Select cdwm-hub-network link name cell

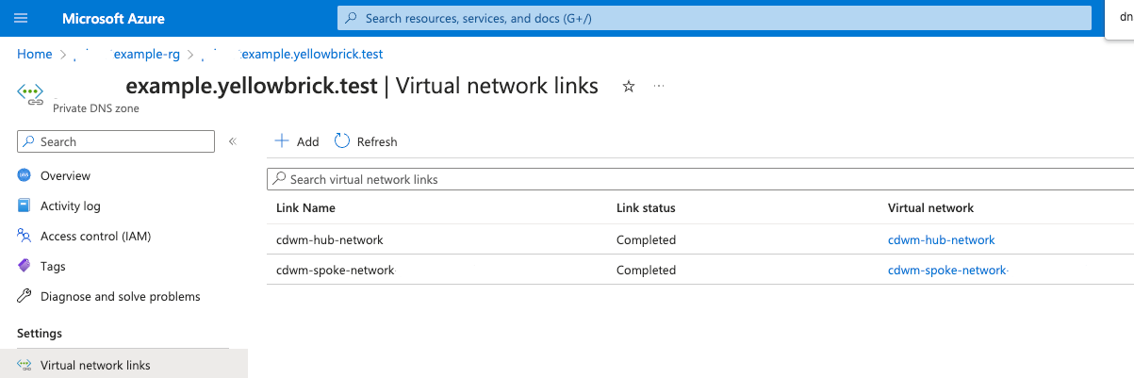(x=329, y=239)
